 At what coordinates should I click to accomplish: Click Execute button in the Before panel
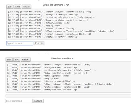[39, 43]
